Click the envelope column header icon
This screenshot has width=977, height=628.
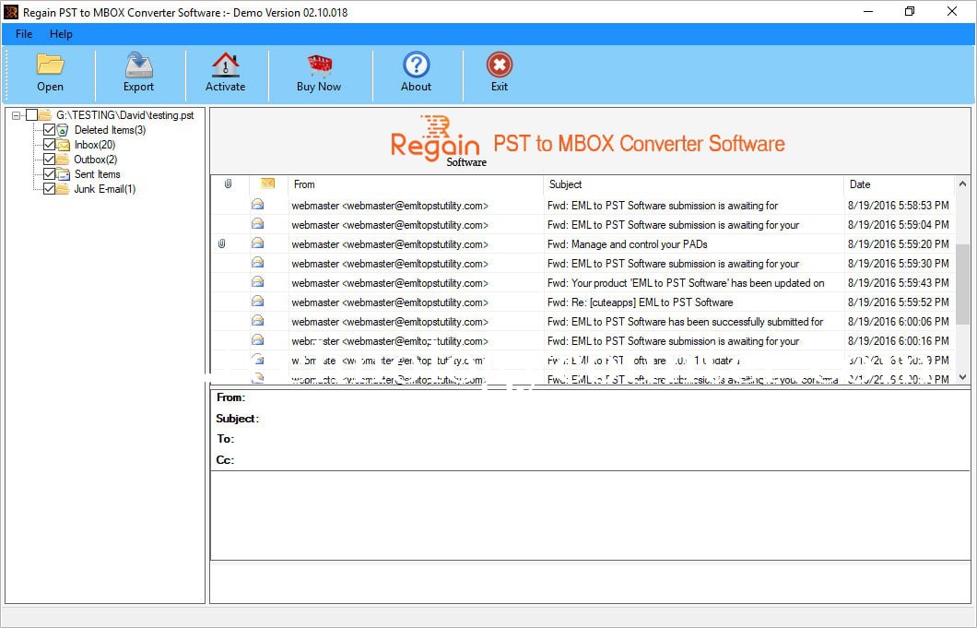pos(267,184)
